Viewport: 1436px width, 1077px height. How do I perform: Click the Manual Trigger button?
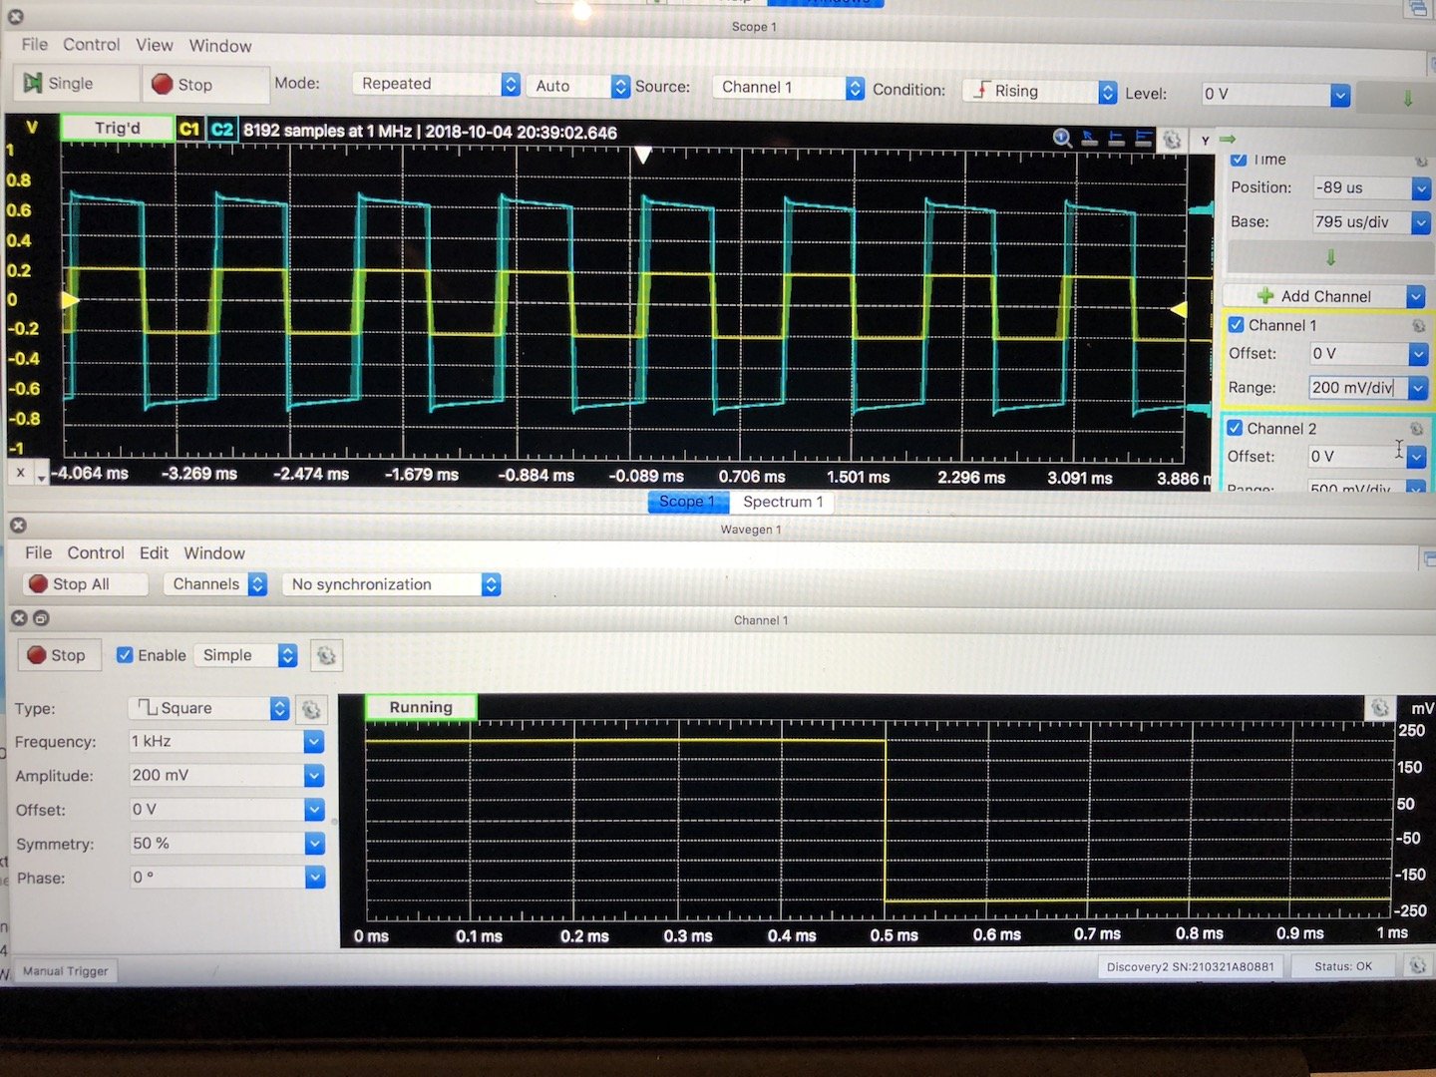pos(66,971)
